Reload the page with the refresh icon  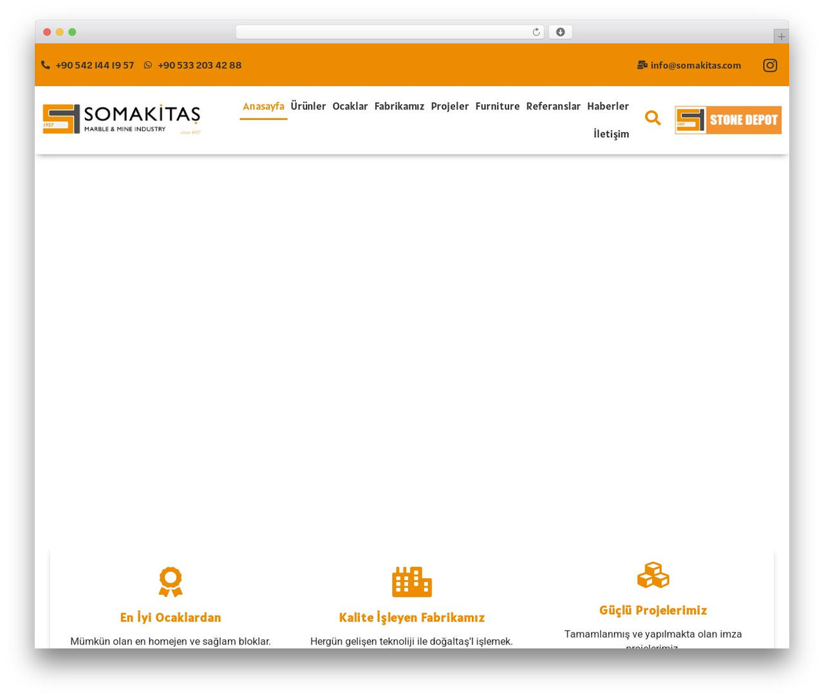click(x=536, y=32)
